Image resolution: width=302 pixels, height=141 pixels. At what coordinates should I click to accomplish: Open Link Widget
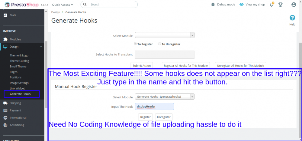pyautogui.click(x=17, y=88)
